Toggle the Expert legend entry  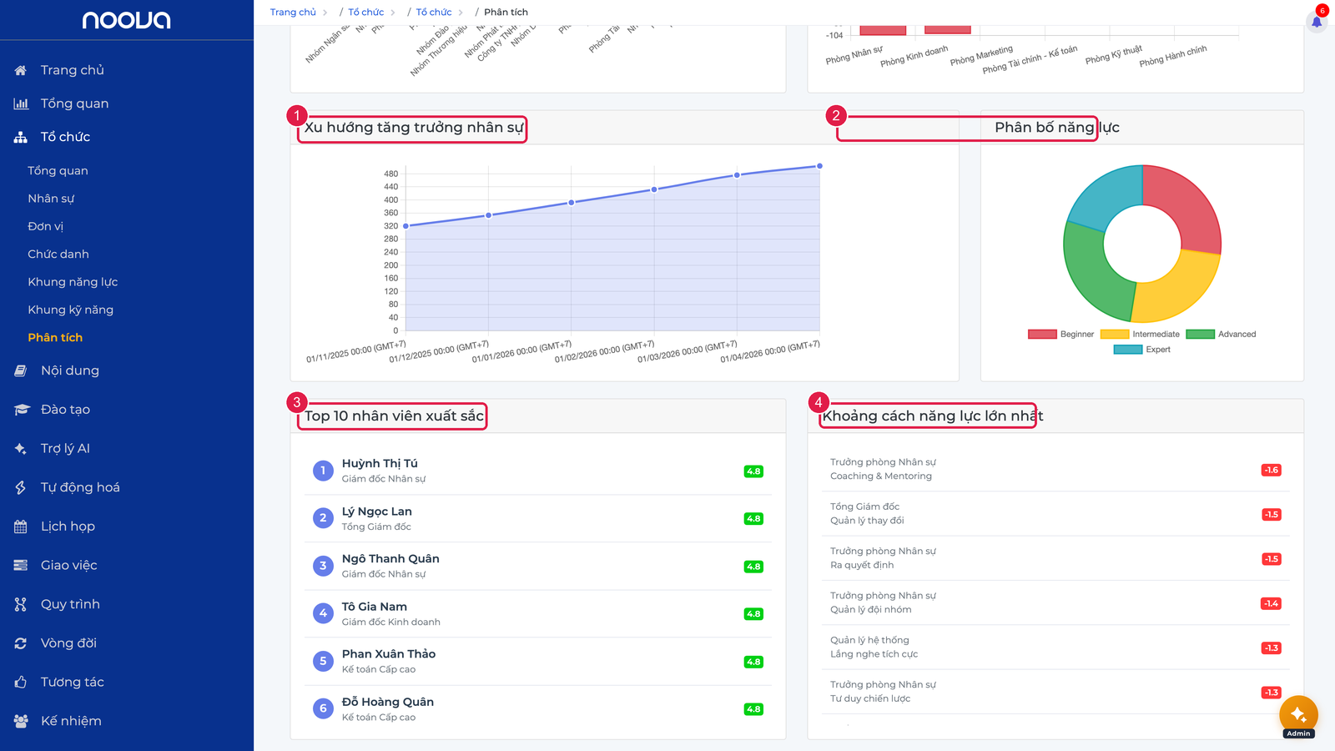tap(1141, 350)
